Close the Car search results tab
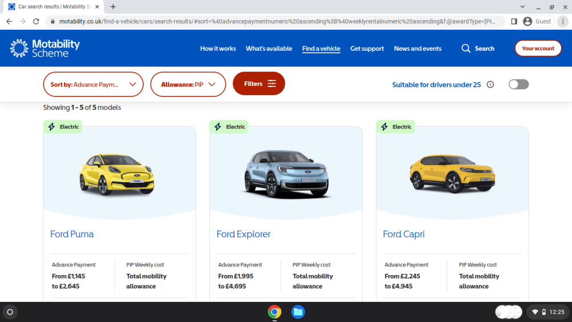 pos(97,6)
